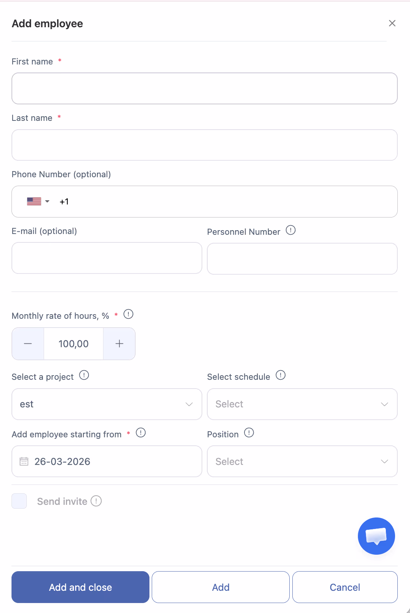
Task: Click info icon next to starting date label
Action: point(141,433)
